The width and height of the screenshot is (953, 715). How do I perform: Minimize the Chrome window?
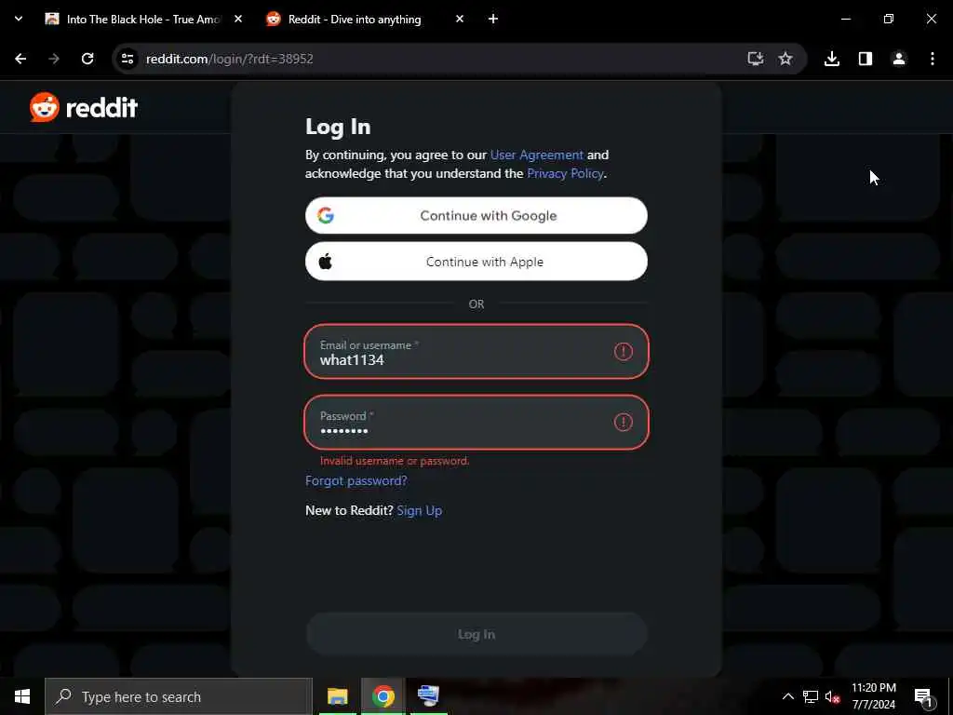point(845,19)
